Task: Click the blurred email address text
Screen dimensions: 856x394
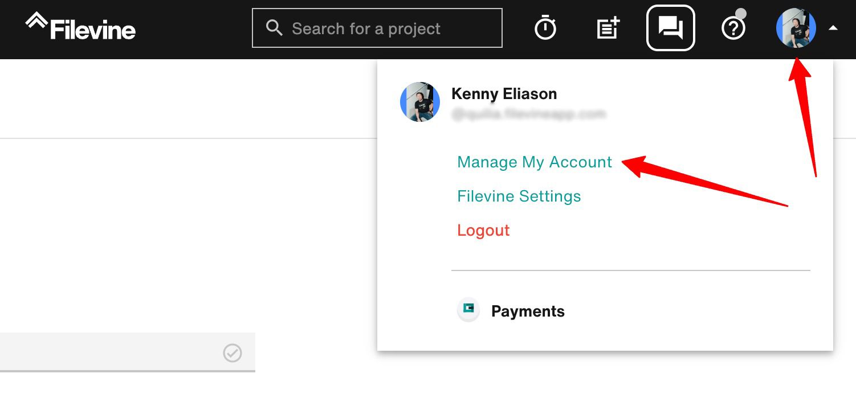Action: 529,114
